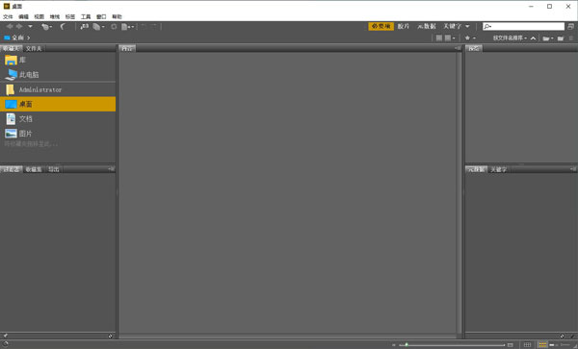Select the 元数据 workspace button

coord(427,27)
